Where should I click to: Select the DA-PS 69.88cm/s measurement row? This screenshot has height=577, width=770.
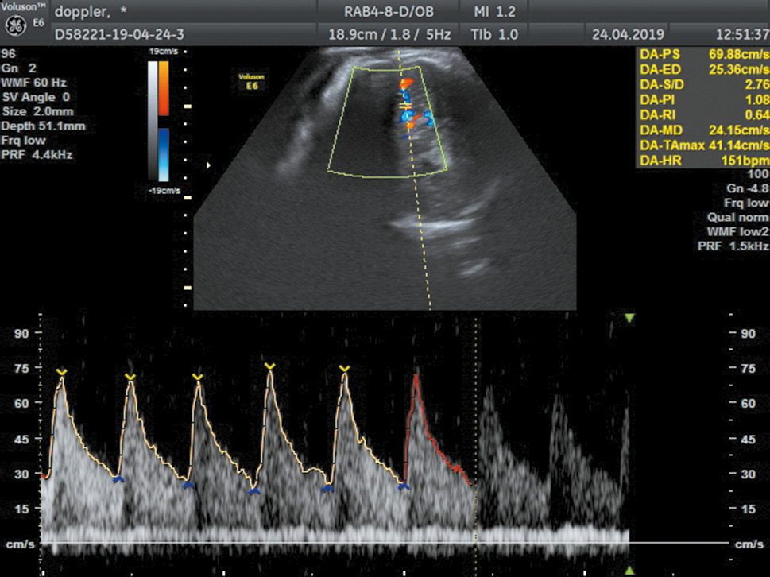pos(702,53)
